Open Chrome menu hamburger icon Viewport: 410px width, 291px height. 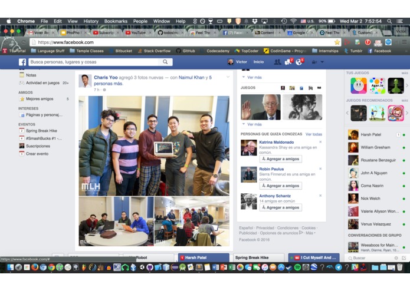(404, 42)
